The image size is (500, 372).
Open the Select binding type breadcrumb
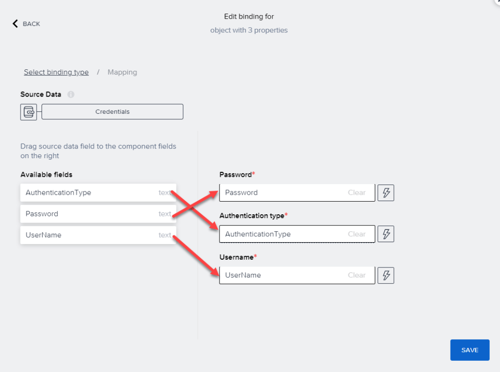click(x=56, y=72)
